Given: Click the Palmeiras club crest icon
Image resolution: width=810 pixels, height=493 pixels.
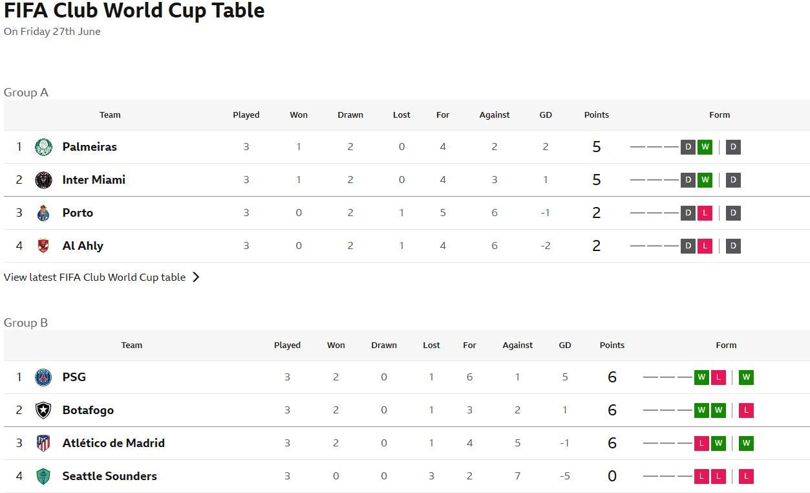Looking at the screenshot, I should [43, 147].
